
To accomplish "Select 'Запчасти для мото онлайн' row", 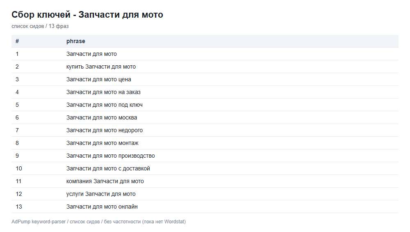I will [x=205, y=207].
